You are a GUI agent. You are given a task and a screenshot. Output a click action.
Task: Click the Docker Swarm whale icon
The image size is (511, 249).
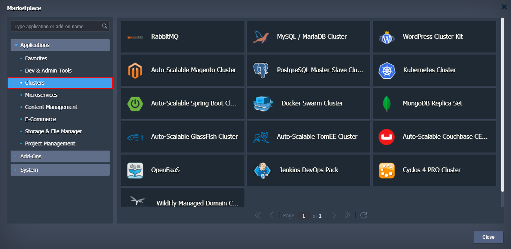pyautogui.click(x=263, y=104)
